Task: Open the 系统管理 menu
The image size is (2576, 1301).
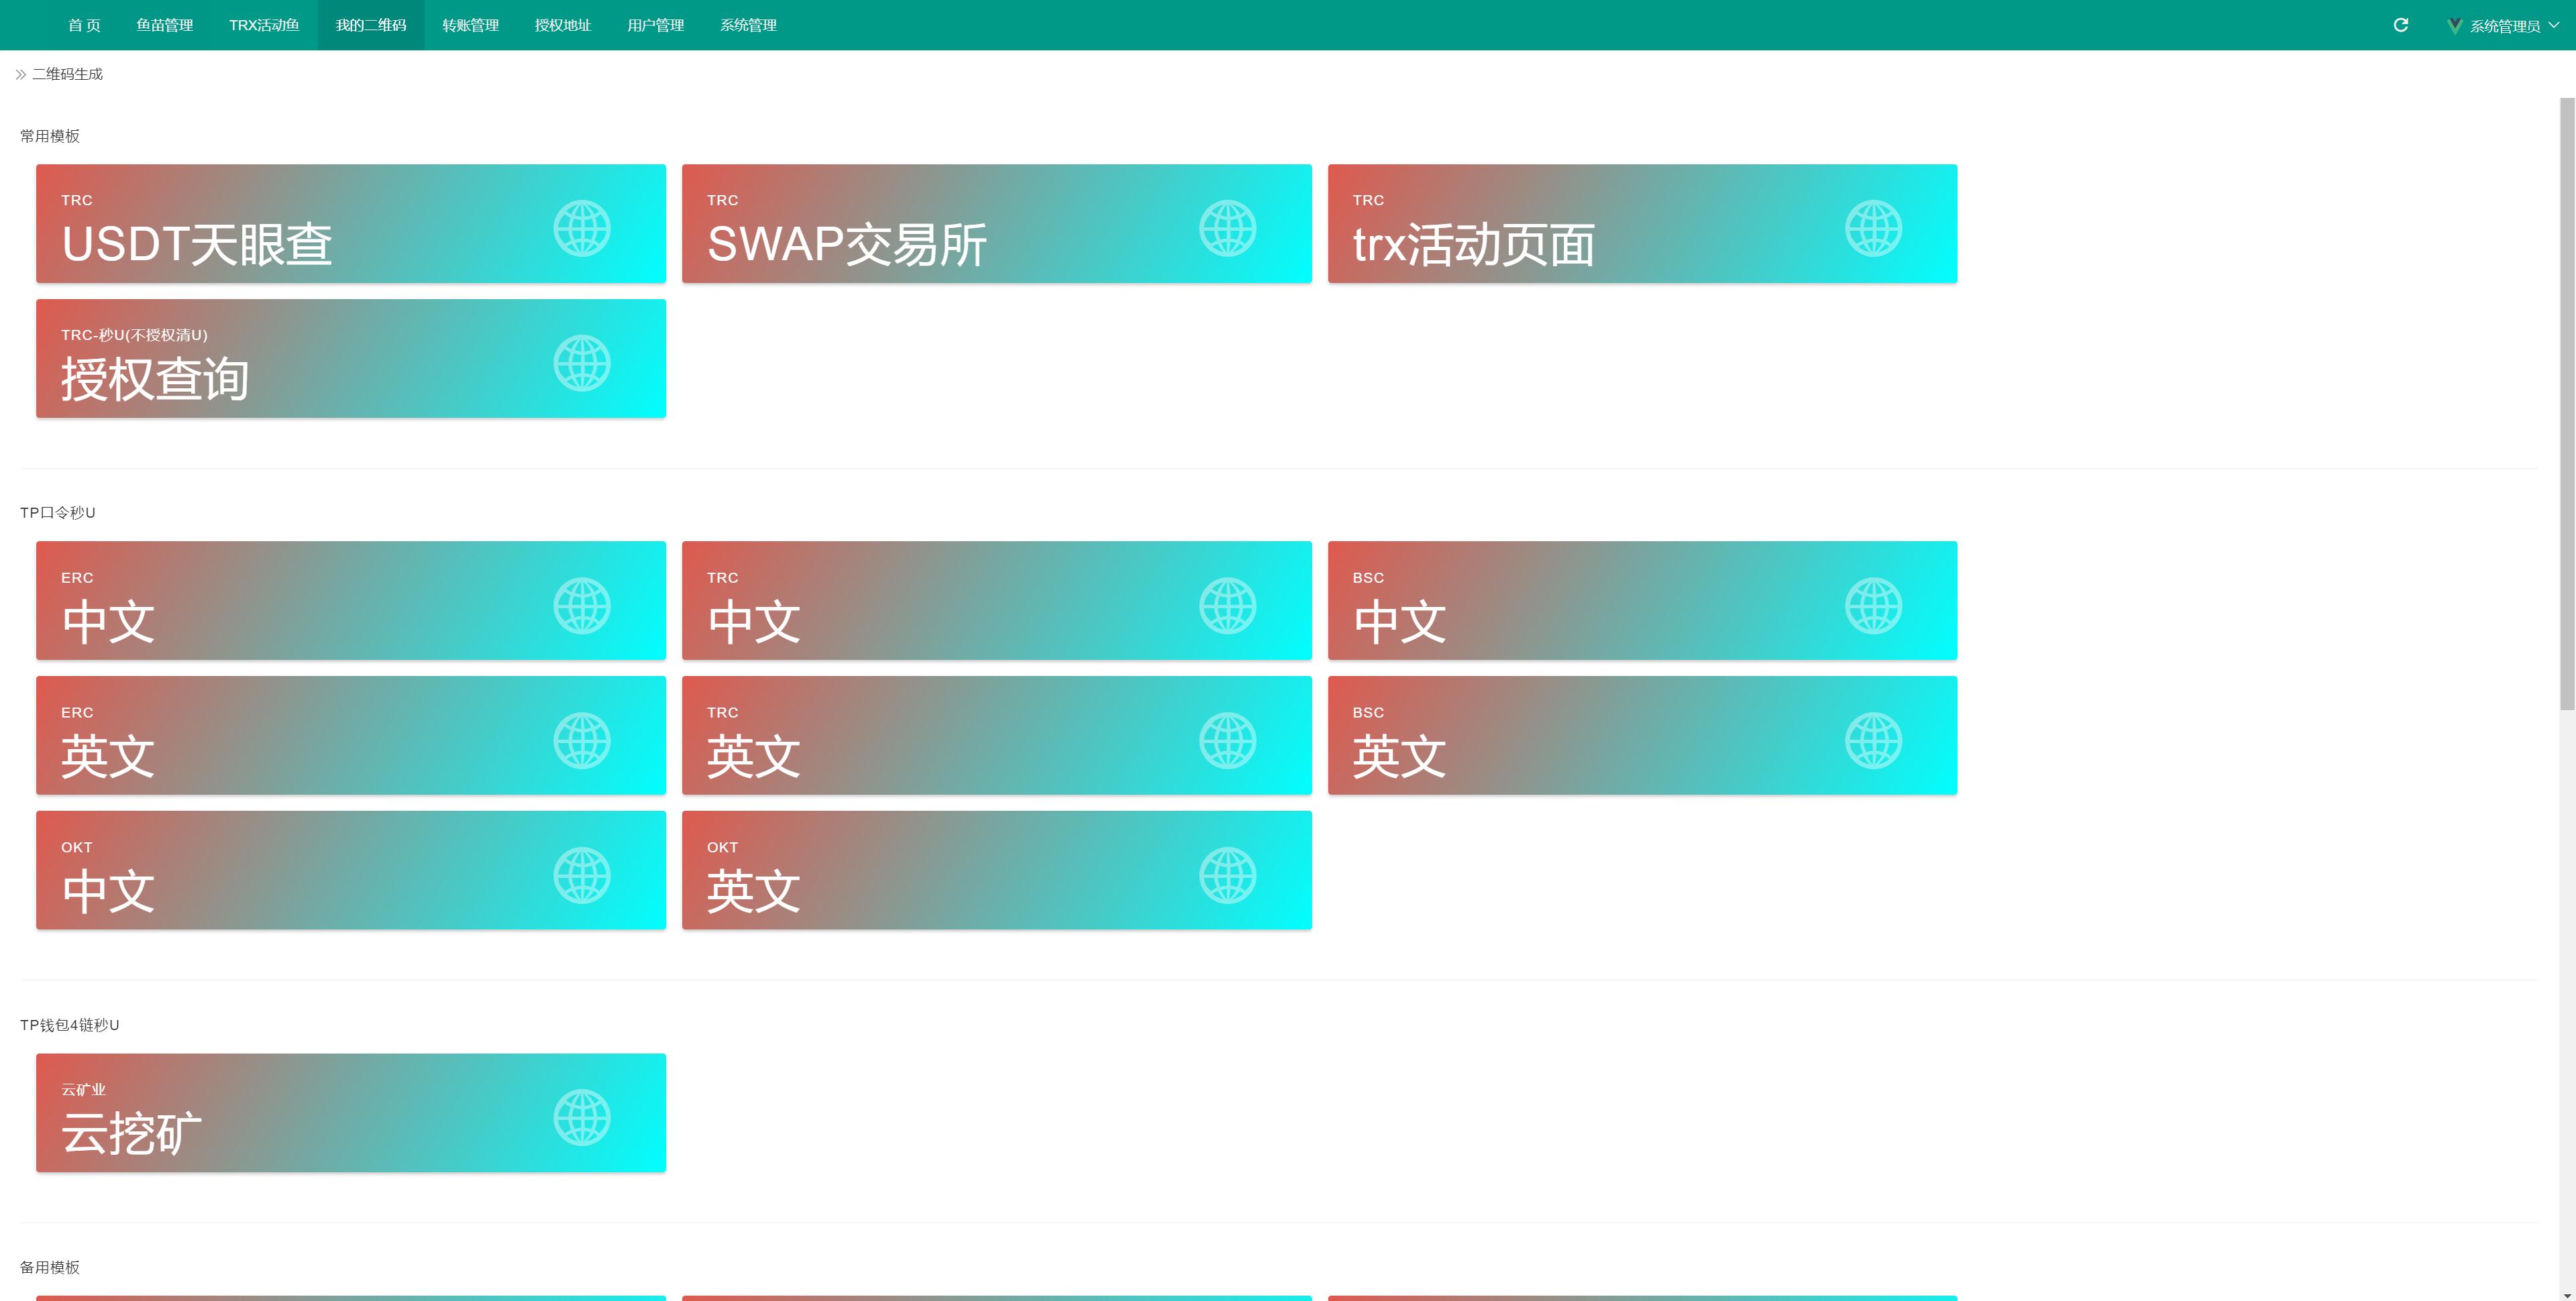Action: pos(748,25)
